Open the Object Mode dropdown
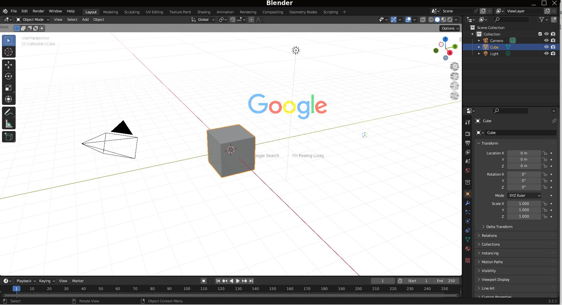 pyautogui.click(x=33, y=20)
